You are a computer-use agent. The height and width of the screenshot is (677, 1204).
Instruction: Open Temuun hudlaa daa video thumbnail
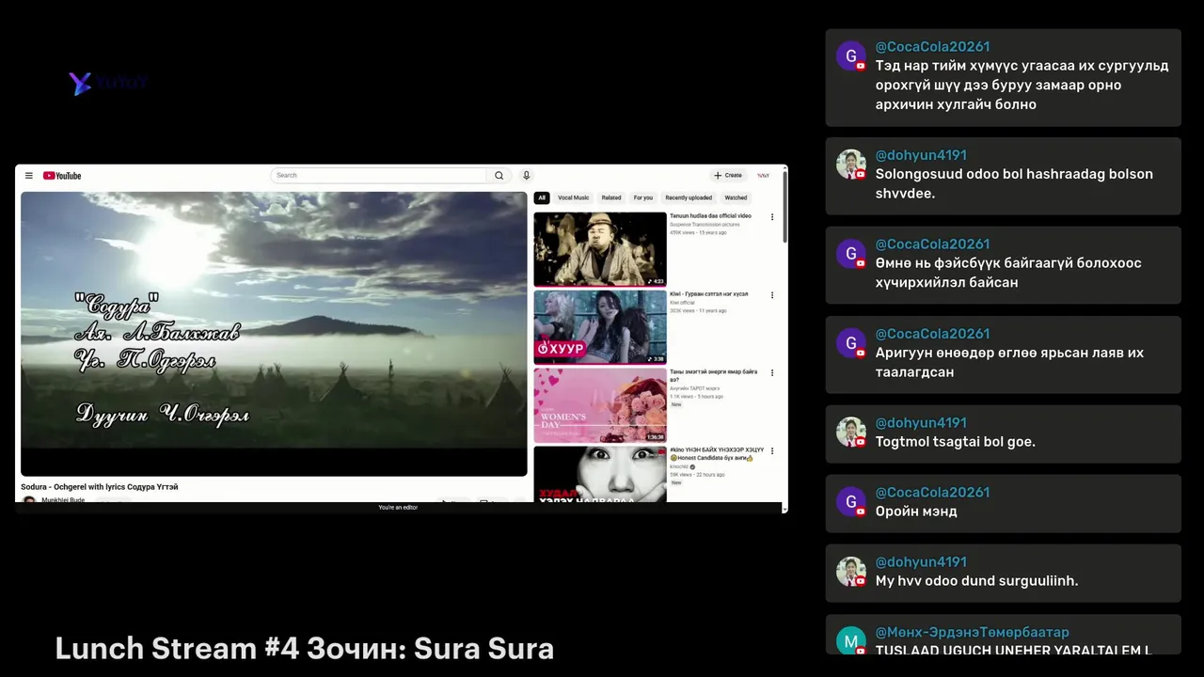point(600,249)
